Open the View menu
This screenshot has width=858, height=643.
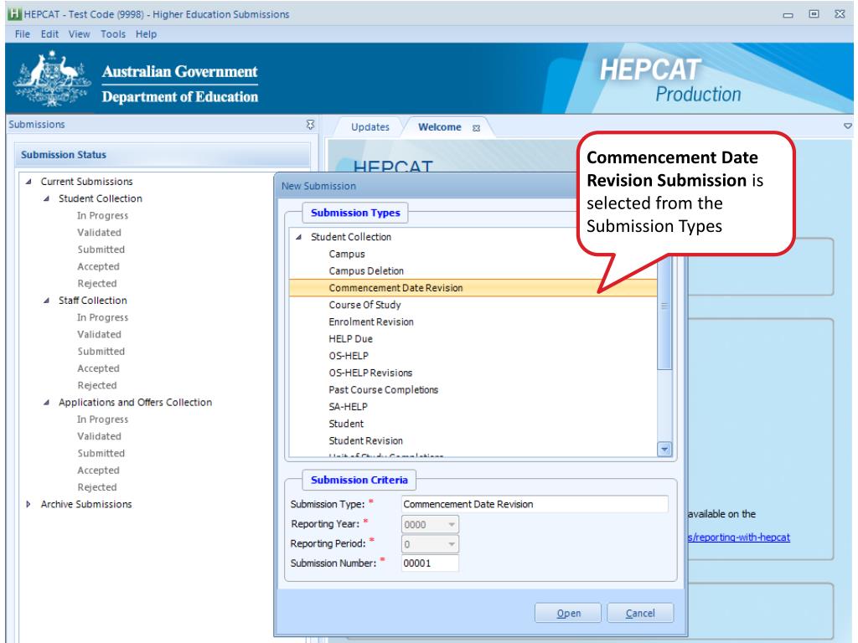coord(80,33)
